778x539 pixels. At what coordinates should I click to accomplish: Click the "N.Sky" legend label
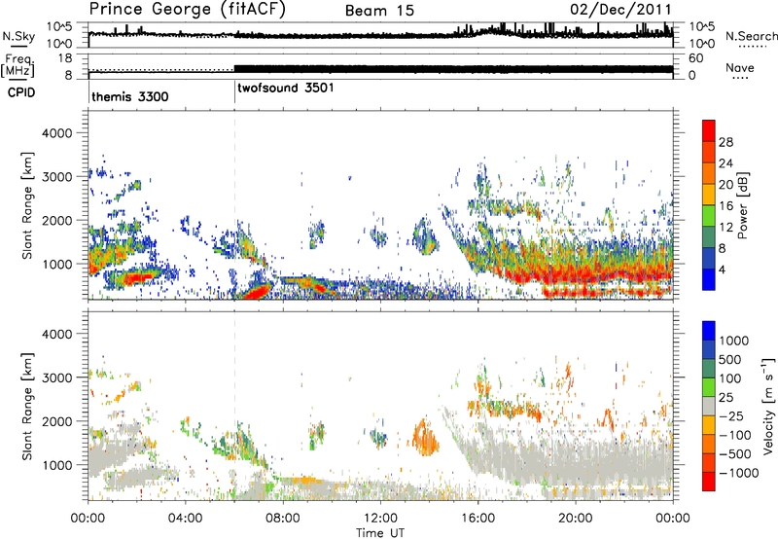tap(18, 36)
